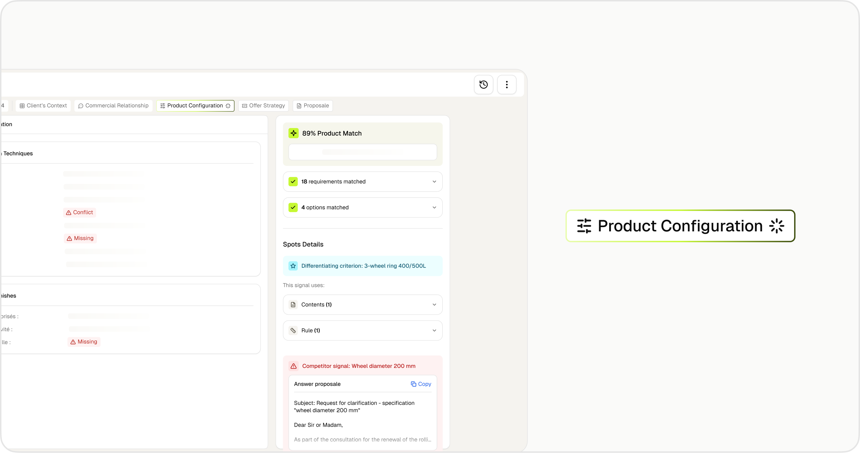Viewport: 860px width, 453px height.
Task: Open the history clock icon button
Action: tap(483, 84)
